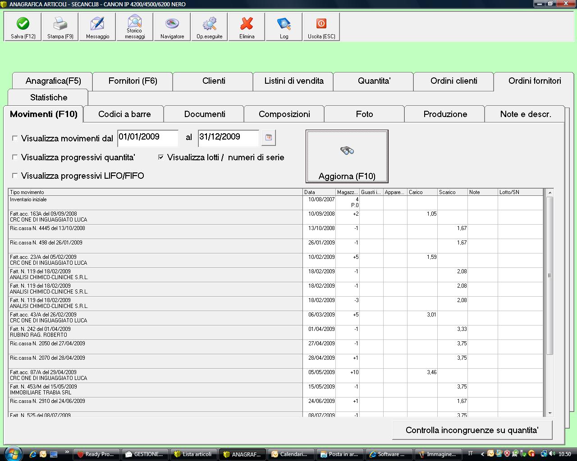Viewport: 577px width, 461px height.
Task: Open Ordini fornitori tab
Action: [534, 81]
